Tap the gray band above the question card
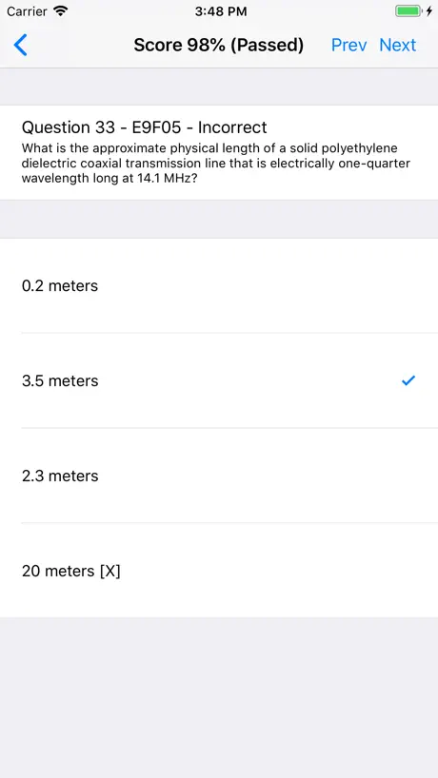The height and width of the screenshot is (778, 438). click(x=219, y=87)
